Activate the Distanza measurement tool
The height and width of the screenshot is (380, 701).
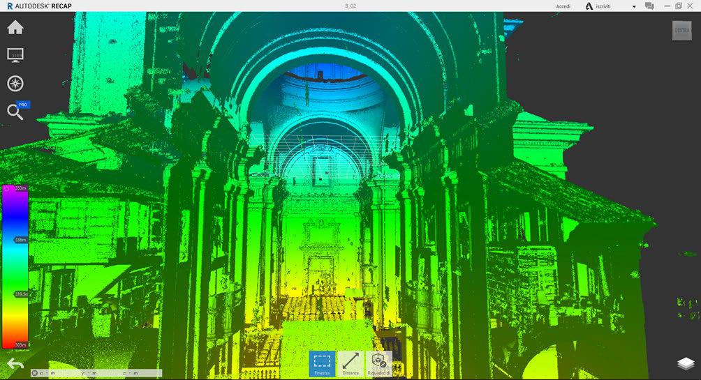350,363
